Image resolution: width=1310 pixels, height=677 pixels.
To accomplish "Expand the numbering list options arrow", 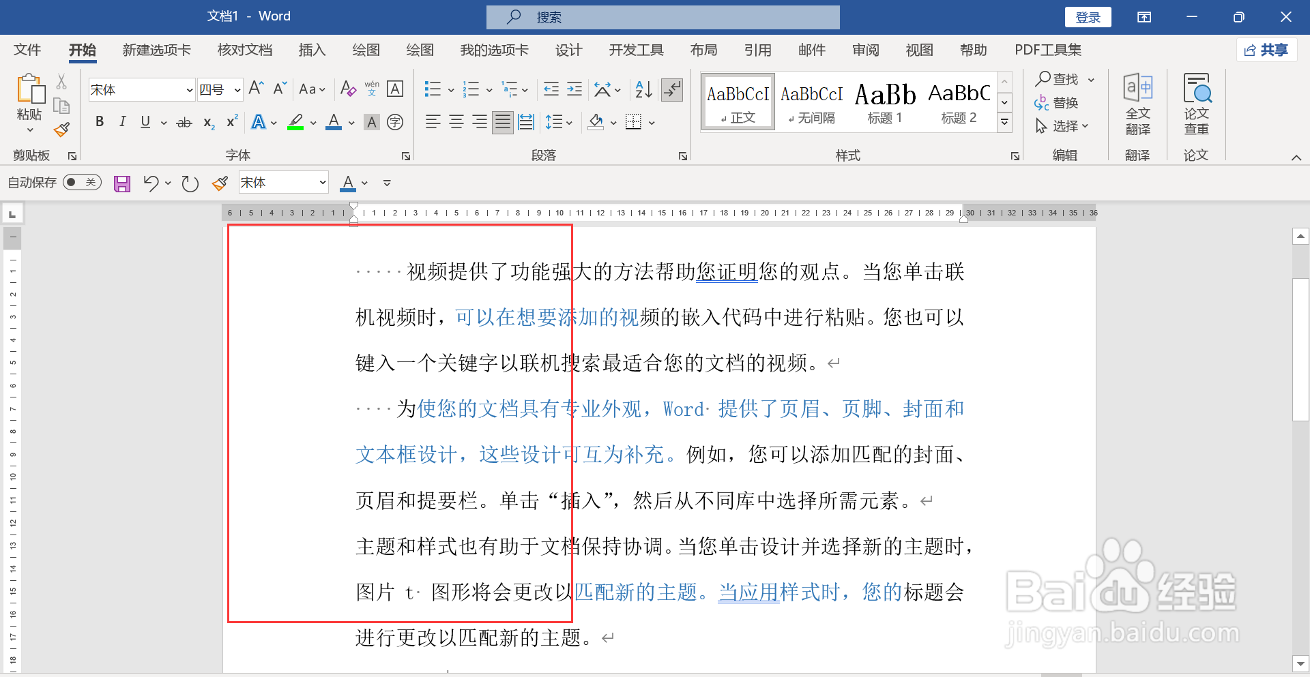I will [489, 90].
